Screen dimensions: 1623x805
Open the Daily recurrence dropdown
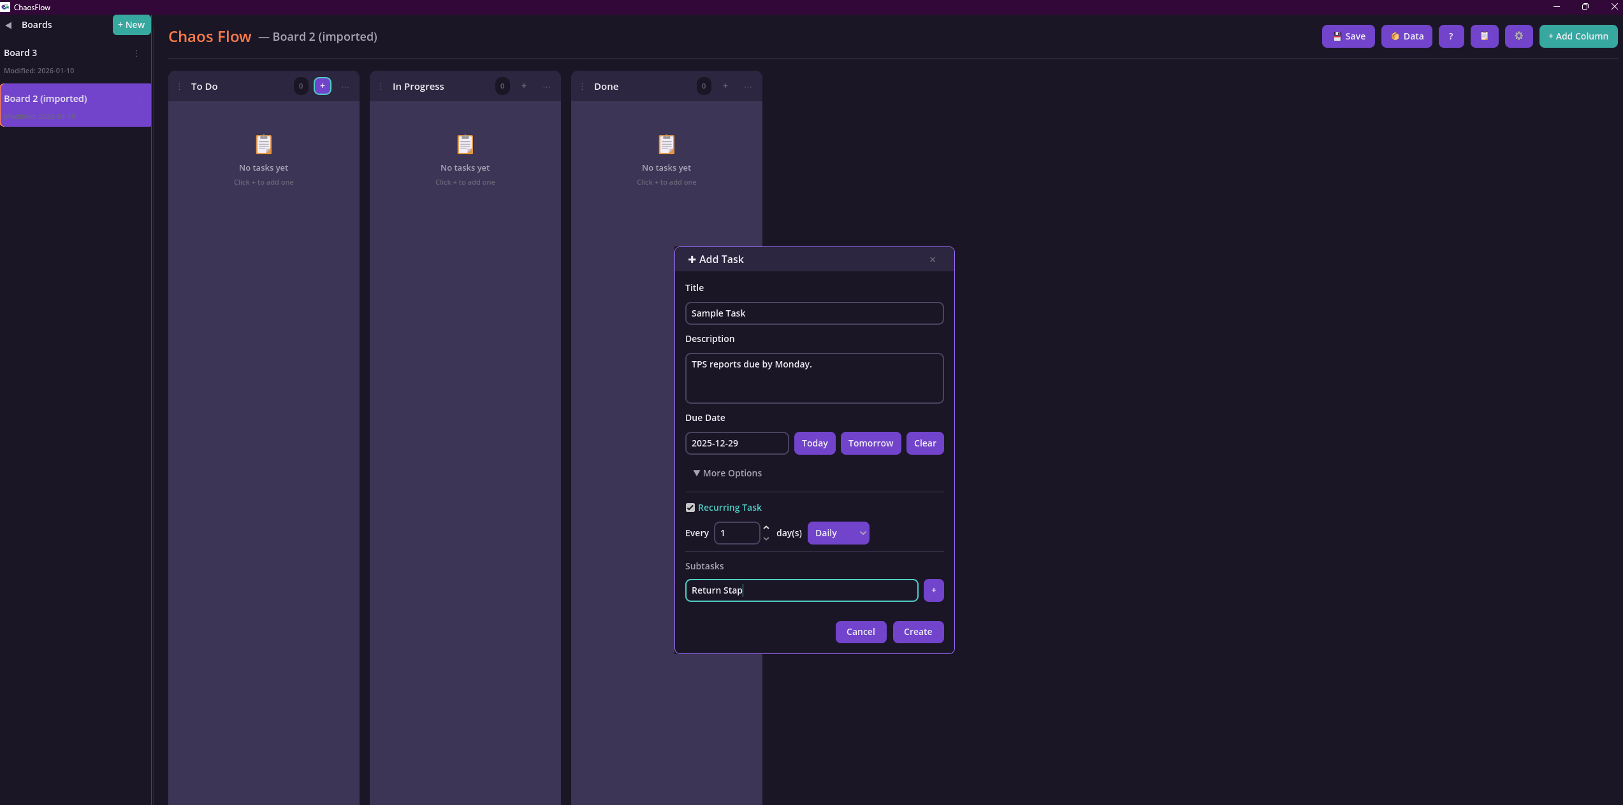(838, 533)
